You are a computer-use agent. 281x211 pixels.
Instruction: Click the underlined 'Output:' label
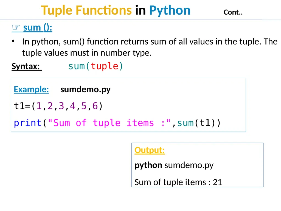[x=150, y=150]
